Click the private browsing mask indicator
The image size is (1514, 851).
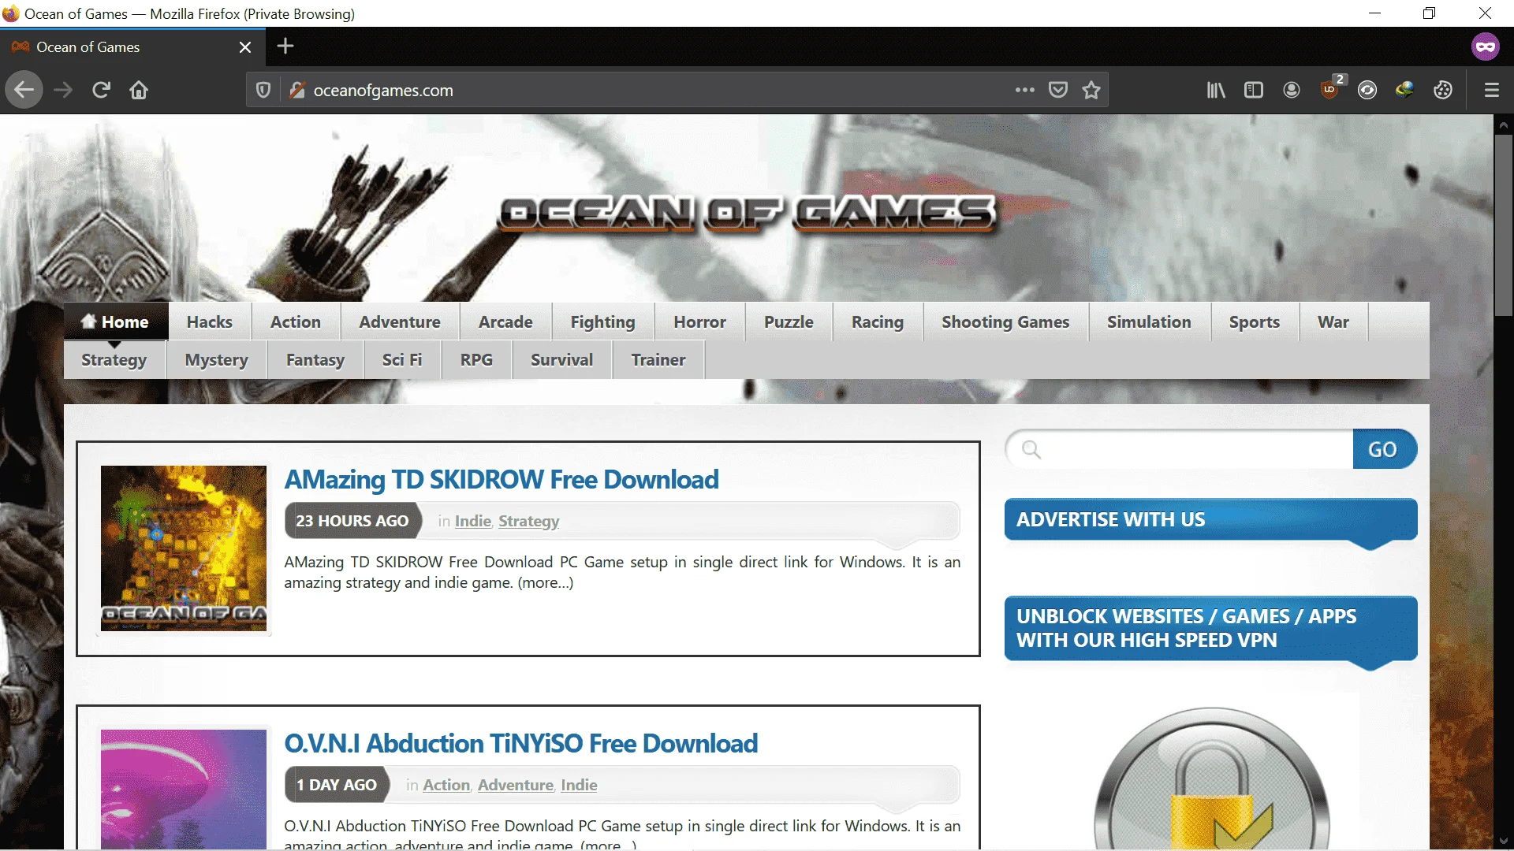pos(1486,46)
